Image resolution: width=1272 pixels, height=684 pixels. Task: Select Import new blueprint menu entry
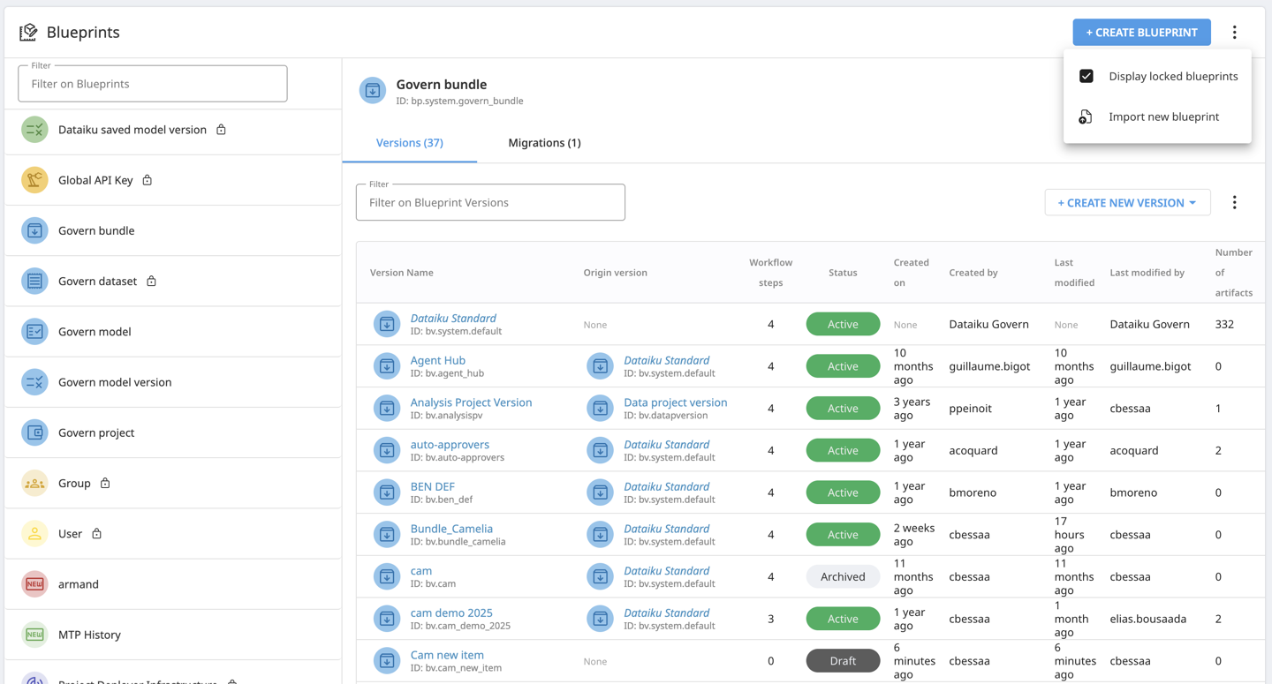(1157, 117)
